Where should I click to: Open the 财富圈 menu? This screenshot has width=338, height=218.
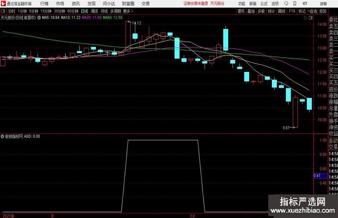(x=128, y=4)
